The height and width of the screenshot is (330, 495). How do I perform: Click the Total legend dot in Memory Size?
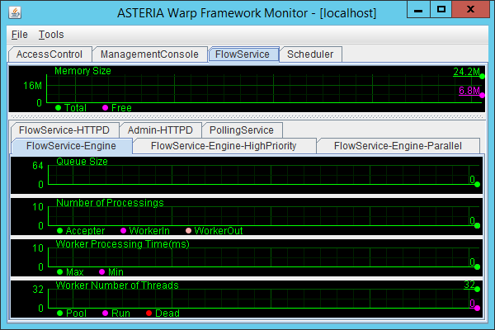click(58, 108)
